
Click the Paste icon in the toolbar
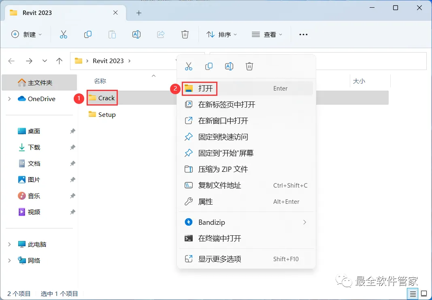[112, 34]
